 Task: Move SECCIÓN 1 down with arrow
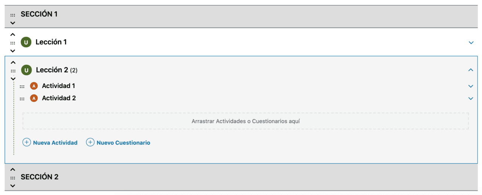[x=13, y=23]
